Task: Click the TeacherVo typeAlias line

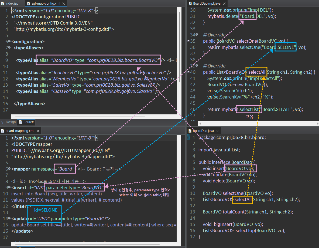Action: point(93,73)
